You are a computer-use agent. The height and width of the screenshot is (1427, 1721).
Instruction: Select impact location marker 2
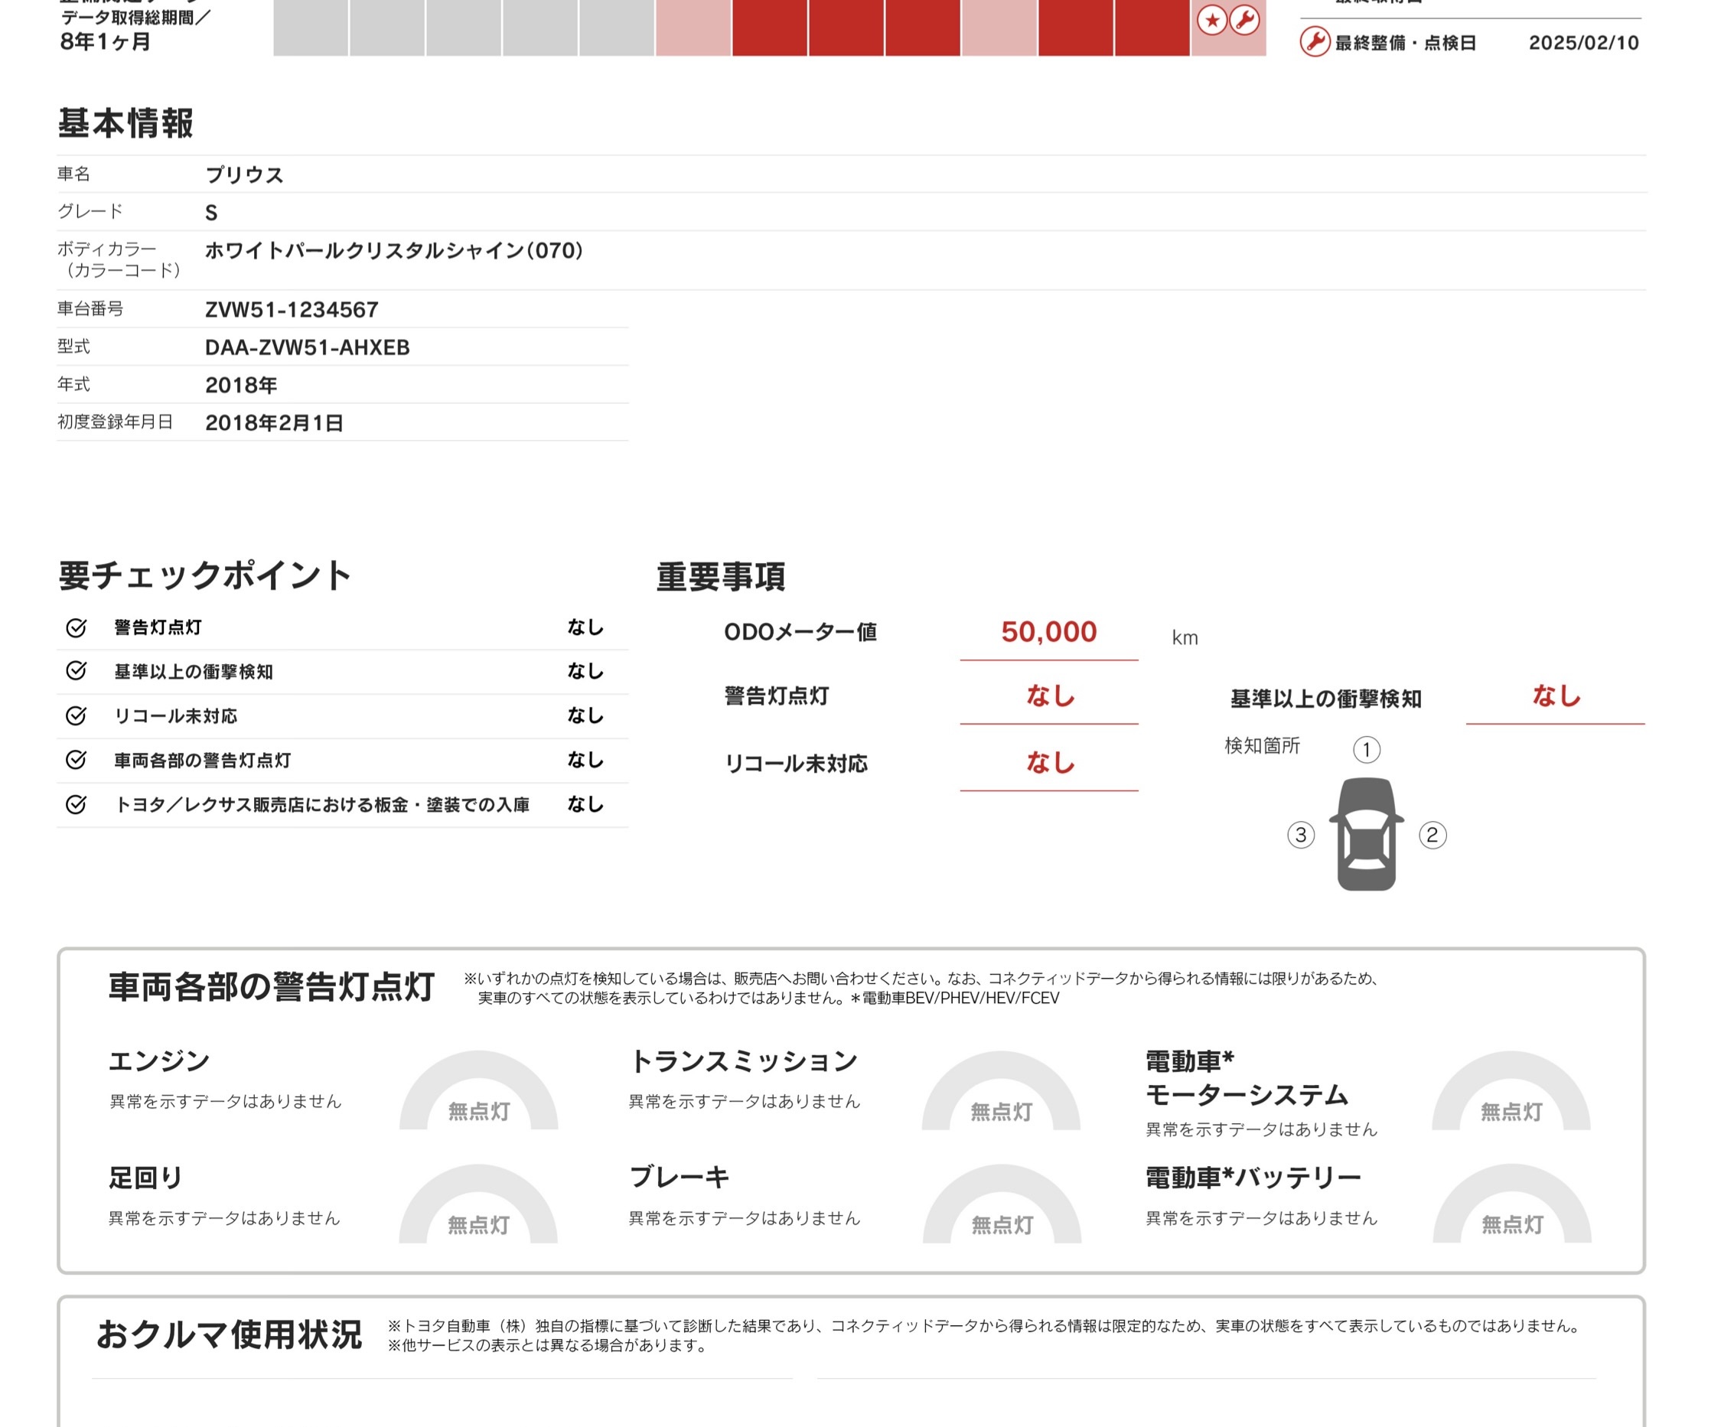point(1433,836)
